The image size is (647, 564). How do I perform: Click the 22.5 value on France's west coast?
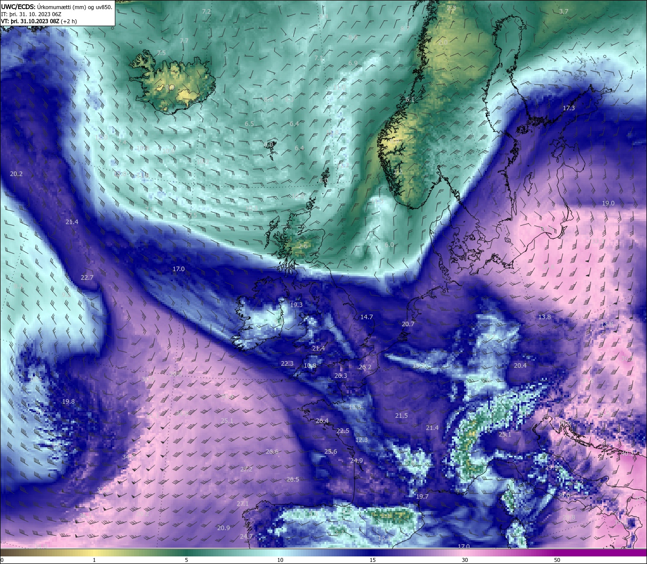(343, 430)
